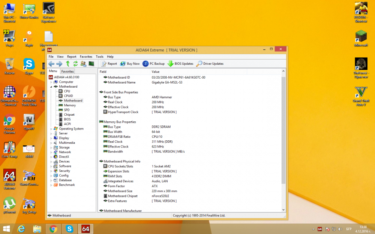Screen dimensions: 375x234
Task: Open Internet Explorer from the taskbar
Action: coord(21,229)
